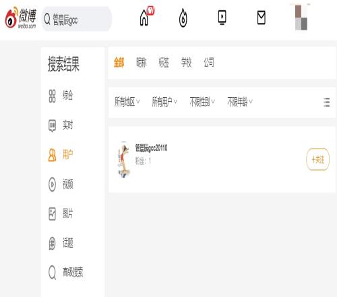Toggle the list view icon
Image resolution: width=337 pixels, height=297 pixels.
pyautogui.click(x=326, y=102)
